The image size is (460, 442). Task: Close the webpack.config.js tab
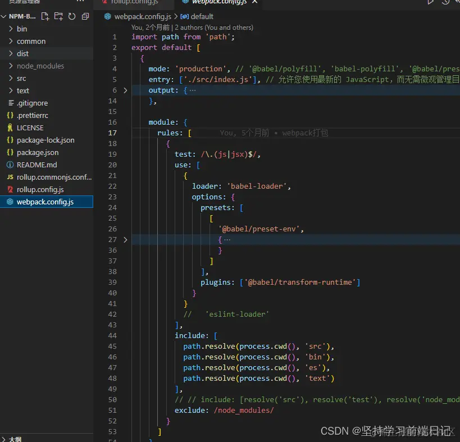click(254, 2)
